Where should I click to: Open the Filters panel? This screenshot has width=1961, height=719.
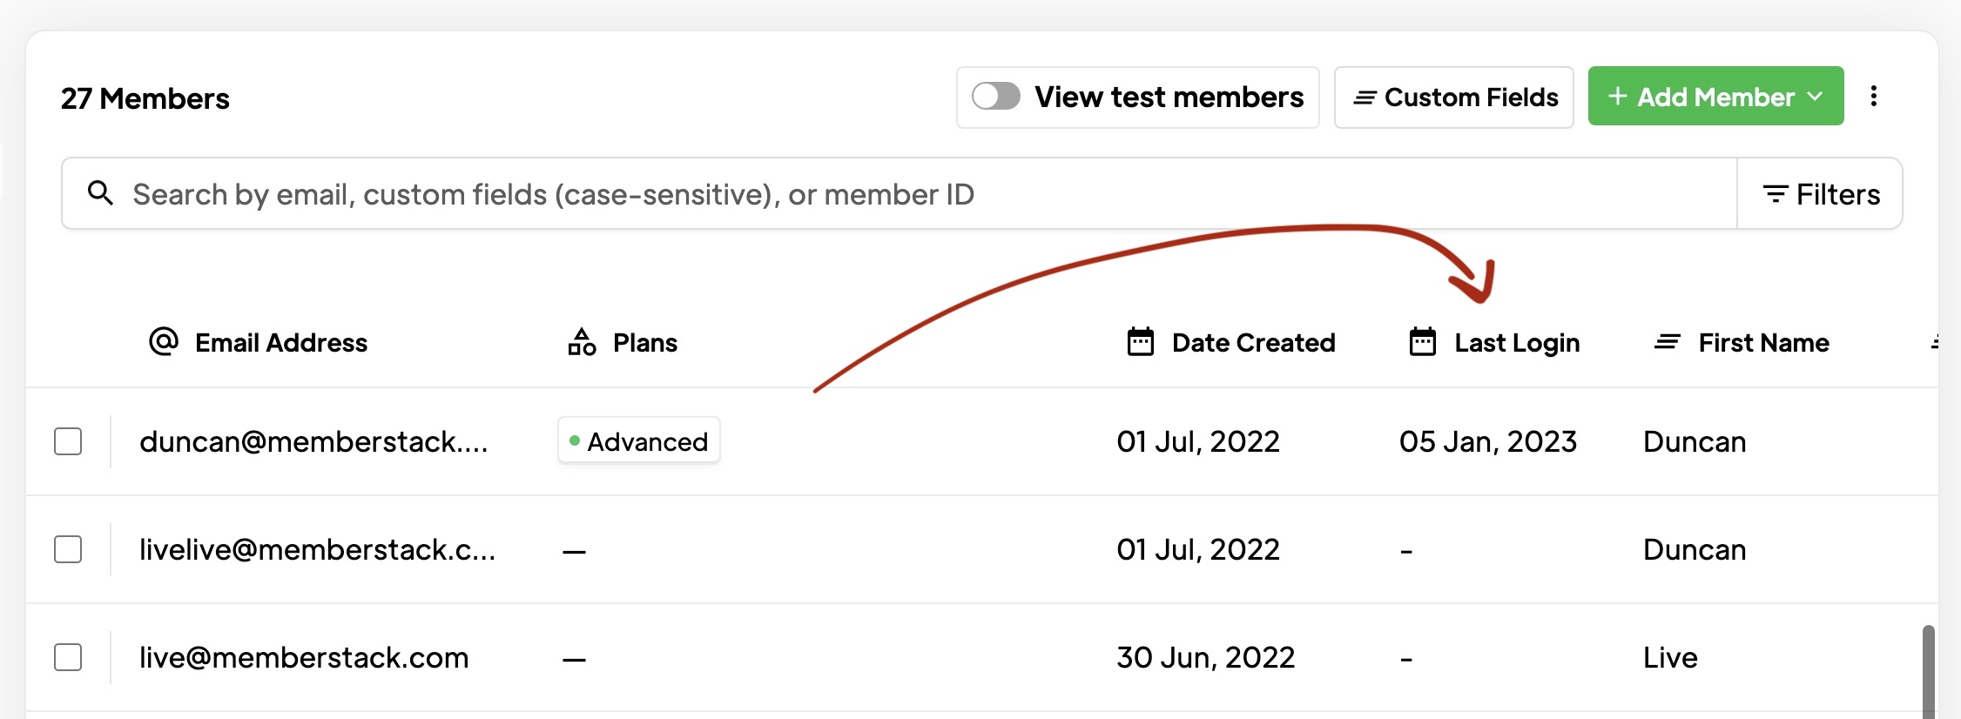coord(1820,194)
